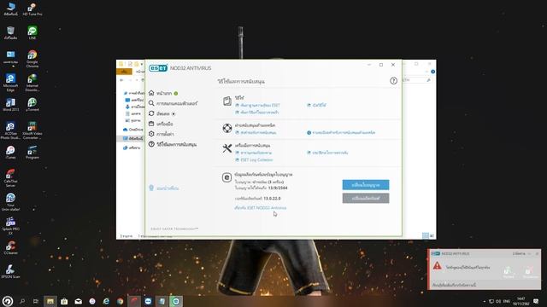Open the This PC desktop icon
Viewport: 547px width, 307px height.
(10, 9)
